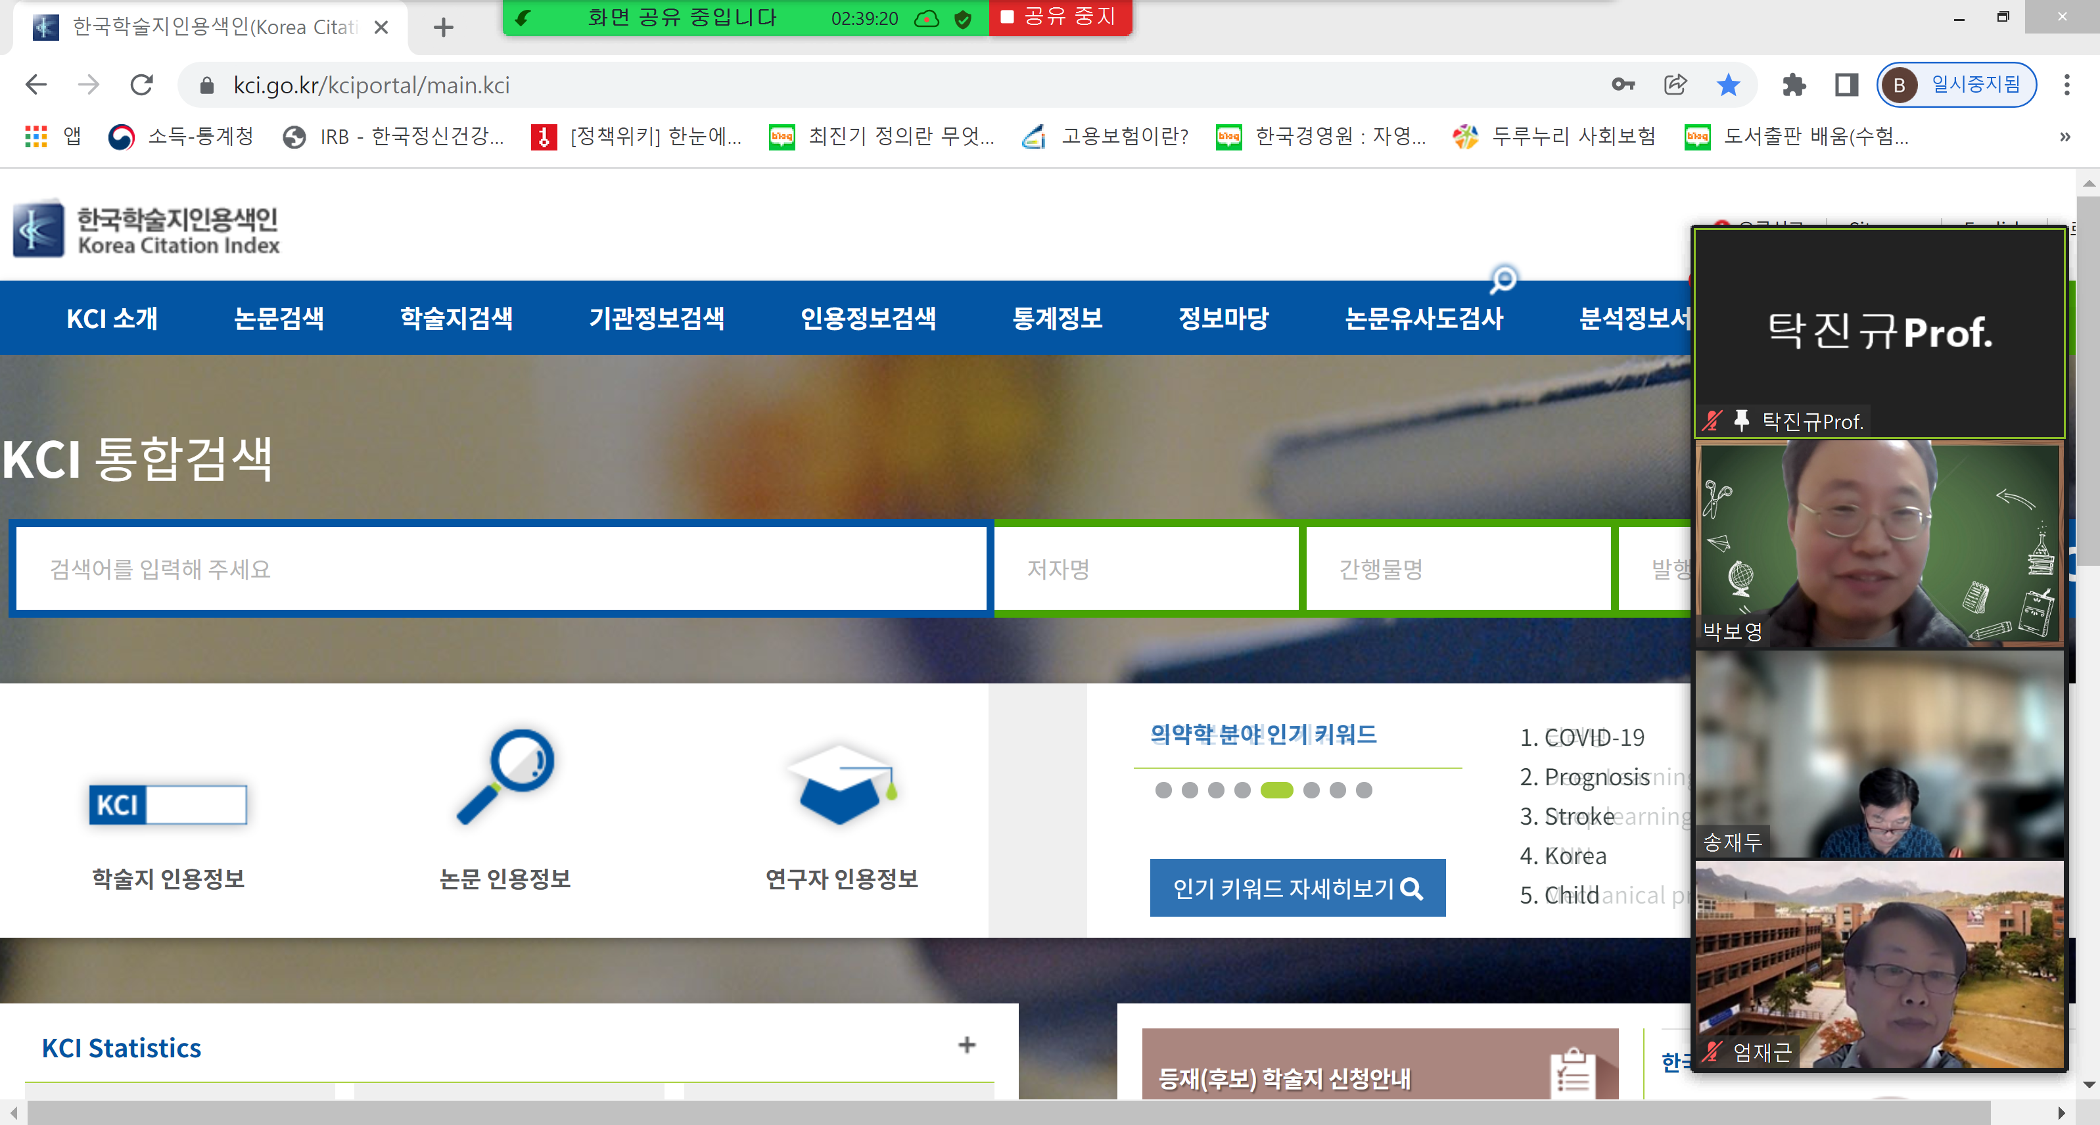Open the 논문검색 menu
The width and height of the screenshot is (2100, 1125).
click(x=279, y=318)
